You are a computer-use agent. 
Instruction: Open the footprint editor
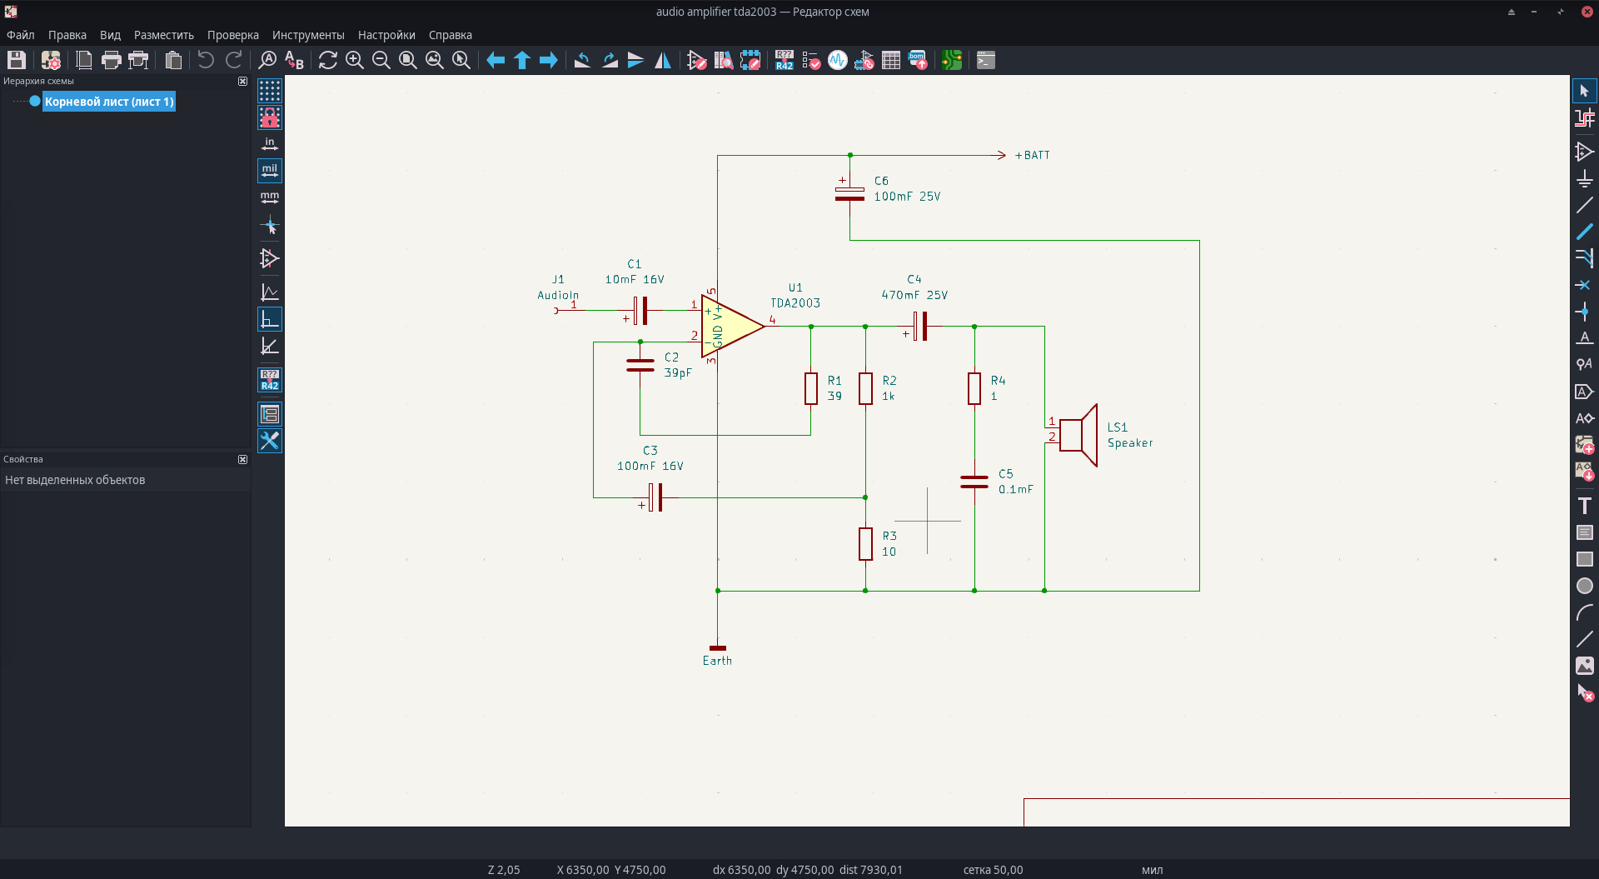coord(750,60)
